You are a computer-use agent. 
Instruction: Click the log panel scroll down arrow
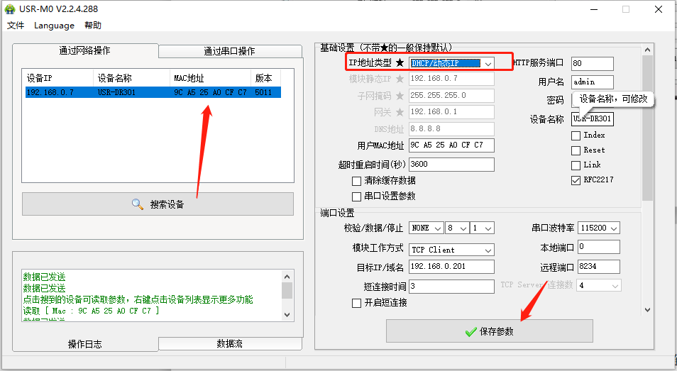pyautogui.click(x=287, y=315)
